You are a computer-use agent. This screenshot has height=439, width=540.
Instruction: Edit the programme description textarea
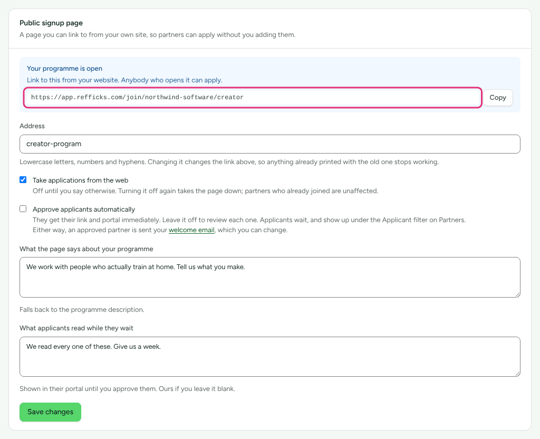[x=269, y=277]
